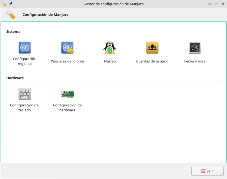Click the 'Cuentas de usuario' label
Viewport: 227px width, 179px height.
pos(152,61)
